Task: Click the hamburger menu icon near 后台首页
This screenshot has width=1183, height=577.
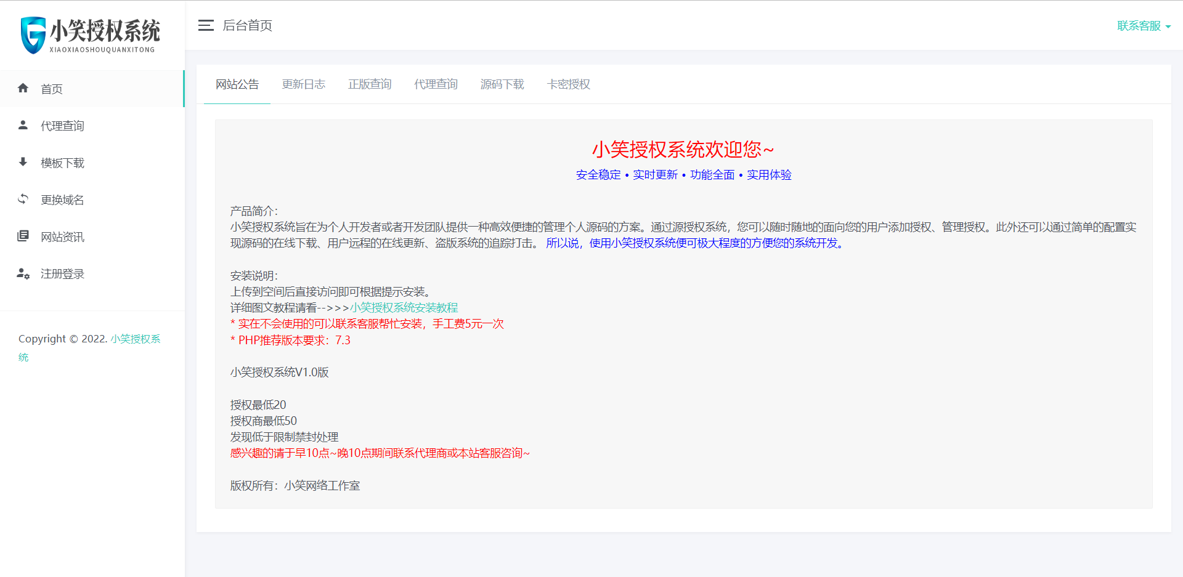Action: click(x=205, y=25)
